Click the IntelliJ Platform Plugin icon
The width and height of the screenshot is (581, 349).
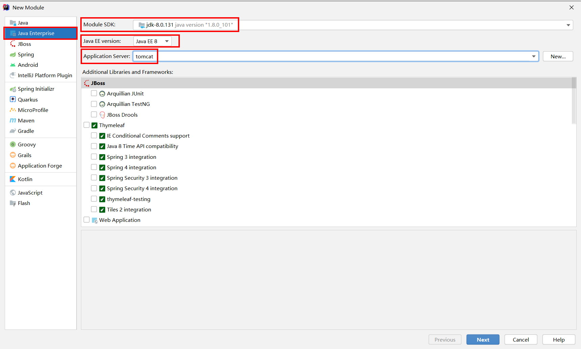13,75
